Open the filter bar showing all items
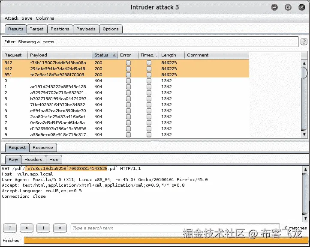 (x=150, y=42)
